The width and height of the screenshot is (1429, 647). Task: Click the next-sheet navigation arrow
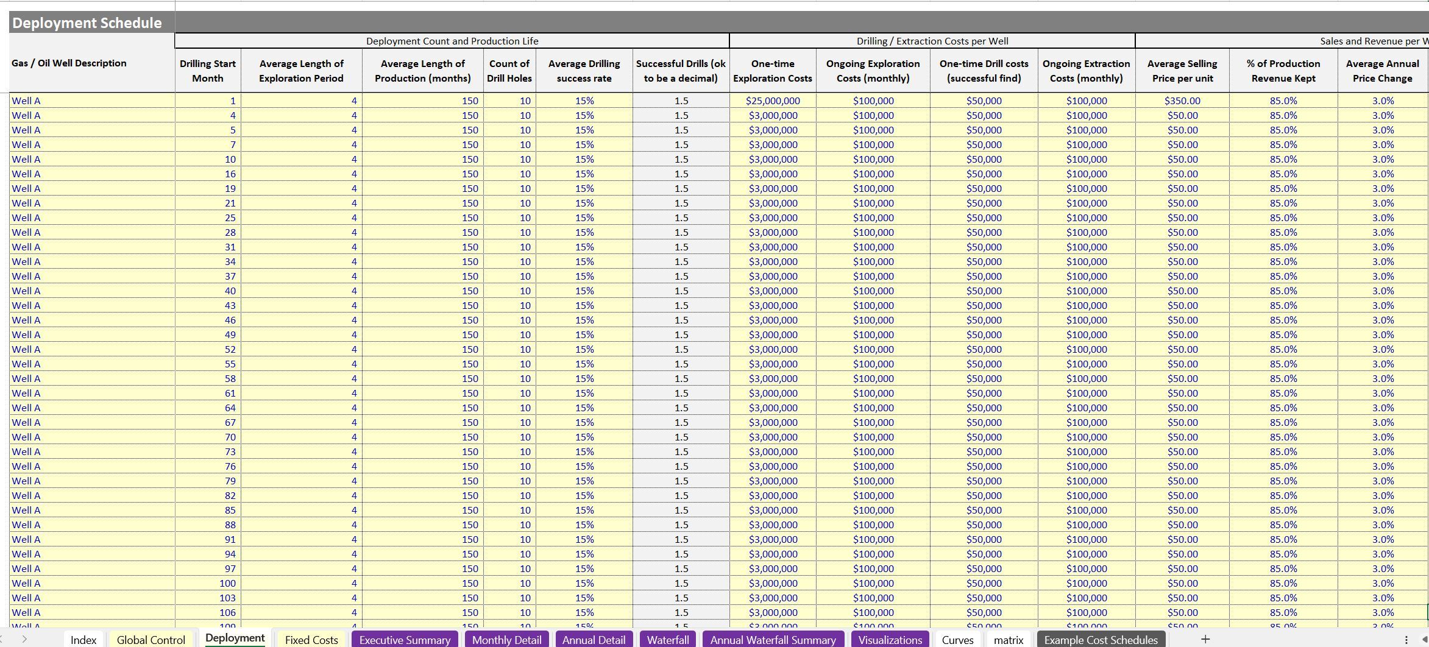(24, 639)
